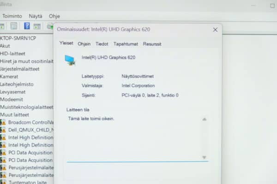Click the device status scroll down arrow
Viewport: 277px width, 184px height.
[204, 157]
